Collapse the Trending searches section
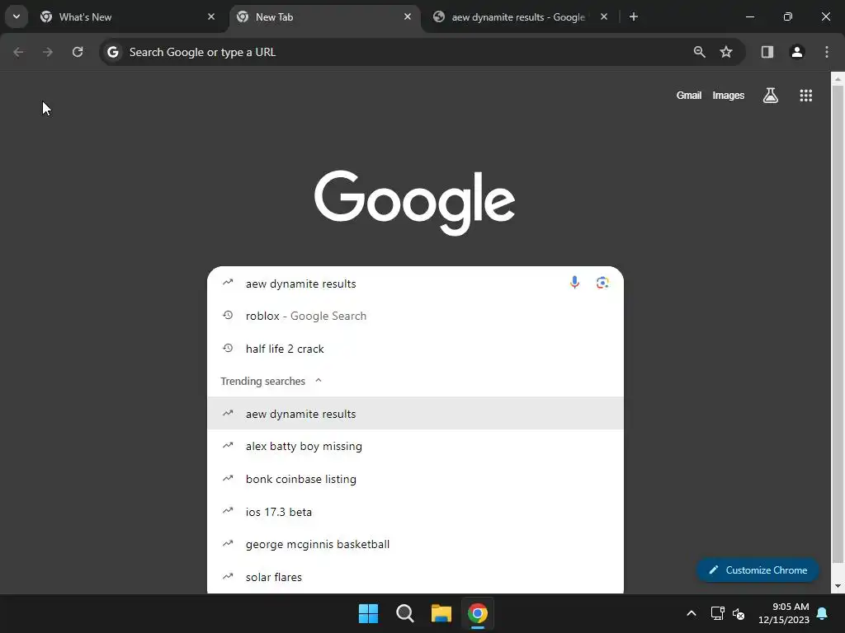Viewport: 845px width, 633px height. pos(318,381)
